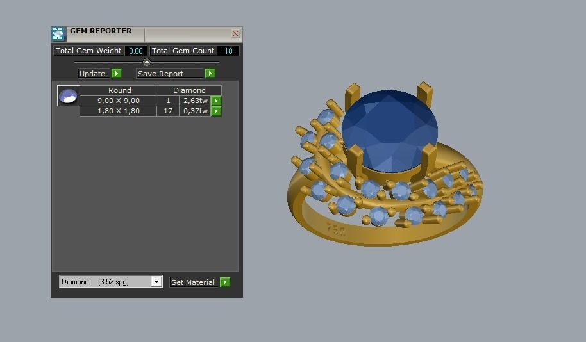Select the 9,00 X 9,00 size cell
The width and height of the screenshot is (586, 342).
pos(119,101)
